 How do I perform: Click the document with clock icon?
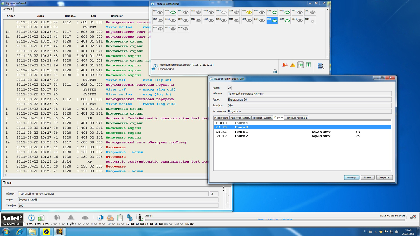(x=41, y=218)
